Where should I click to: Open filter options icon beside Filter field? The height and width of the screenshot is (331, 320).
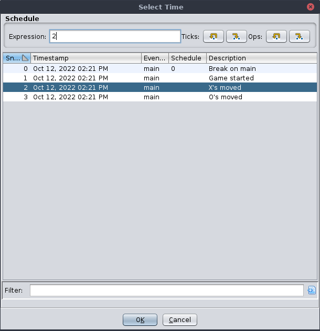(312, 290)
